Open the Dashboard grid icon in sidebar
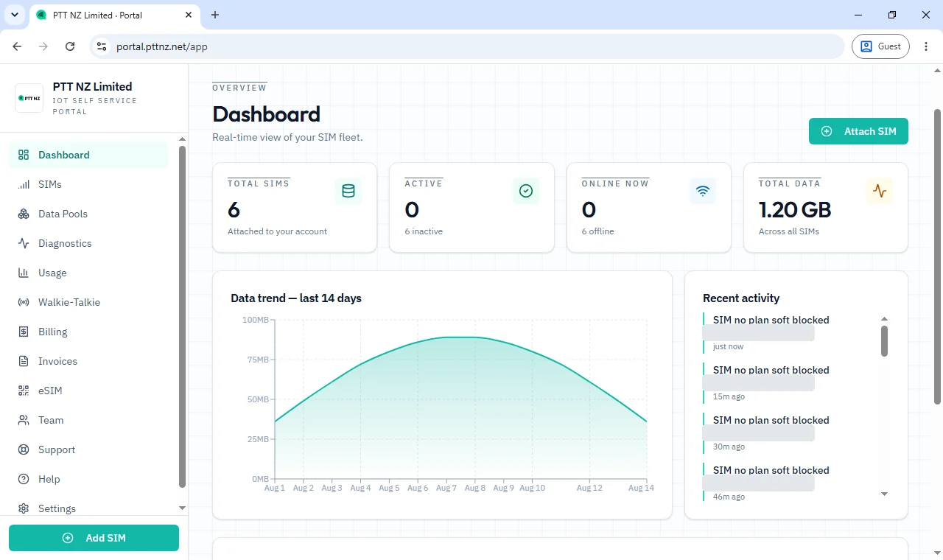Image resolution: width=943 pixels, height=560 pixels. (24, 155)
